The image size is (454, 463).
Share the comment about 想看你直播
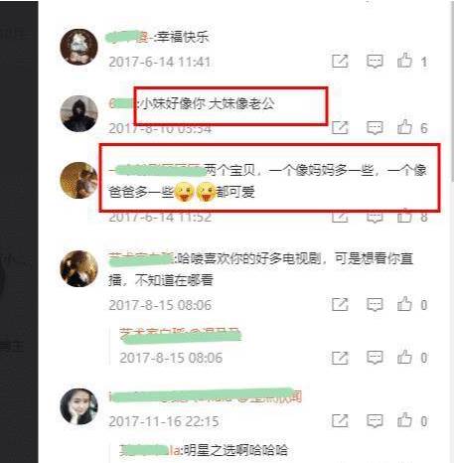point(340,305)
